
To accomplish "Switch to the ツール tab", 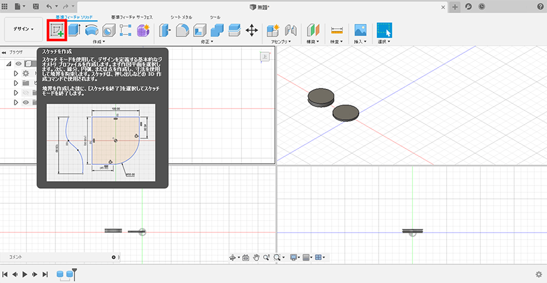I will [x=215, y=17].
